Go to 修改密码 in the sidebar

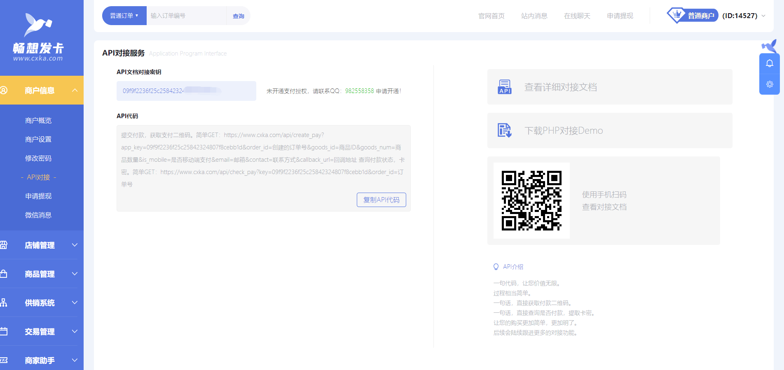[38, 158]
